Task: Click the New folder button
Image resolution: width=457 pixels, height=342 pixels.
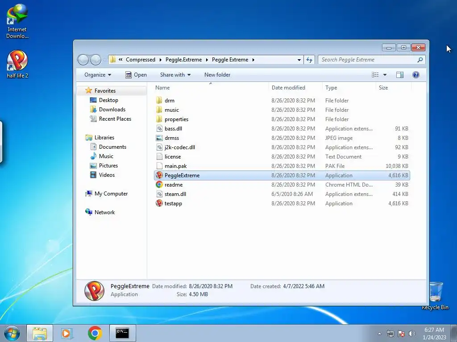Action: click(x=217, y=75)
